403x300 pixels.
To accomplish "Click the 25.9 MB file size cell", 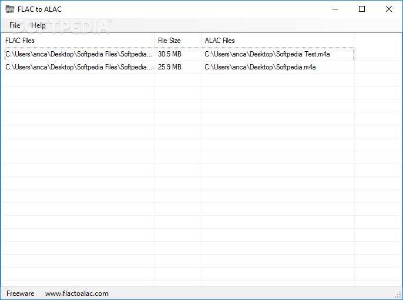I will pos(170,67).
